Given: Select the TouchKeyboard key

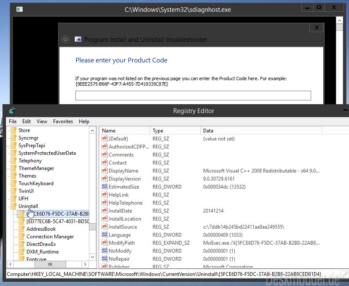Looking at the screenshot, I should [36, 183].
